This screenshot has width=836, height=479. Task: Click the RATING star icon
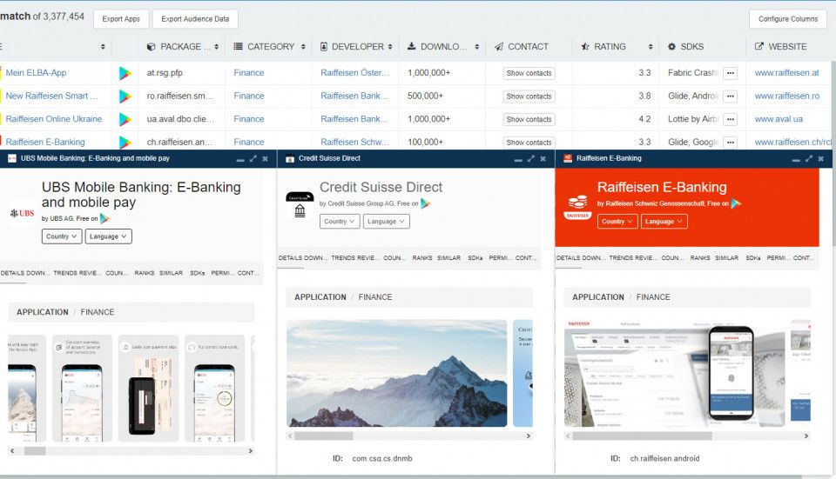point(585,46)
